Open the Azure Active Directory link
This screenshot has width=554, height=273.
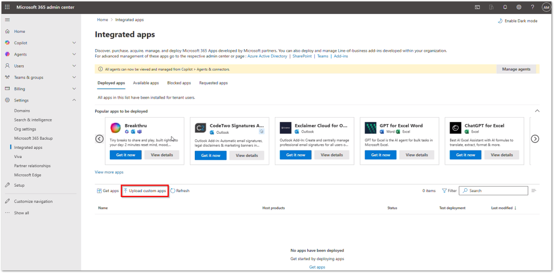[268, 56]
